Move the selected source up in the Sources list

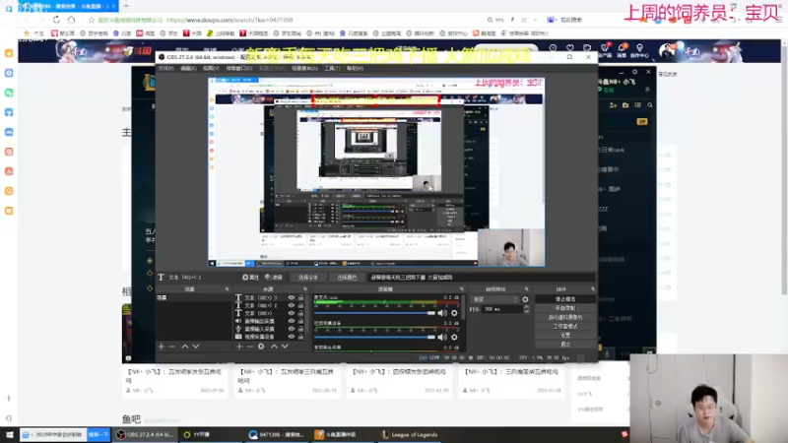click(274, 347)
